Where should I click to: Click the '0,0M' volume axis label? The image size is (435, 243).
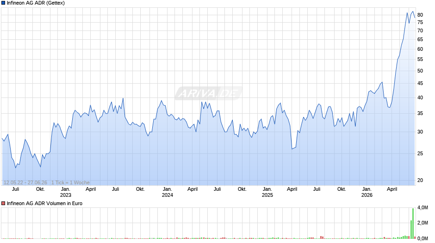423,238
